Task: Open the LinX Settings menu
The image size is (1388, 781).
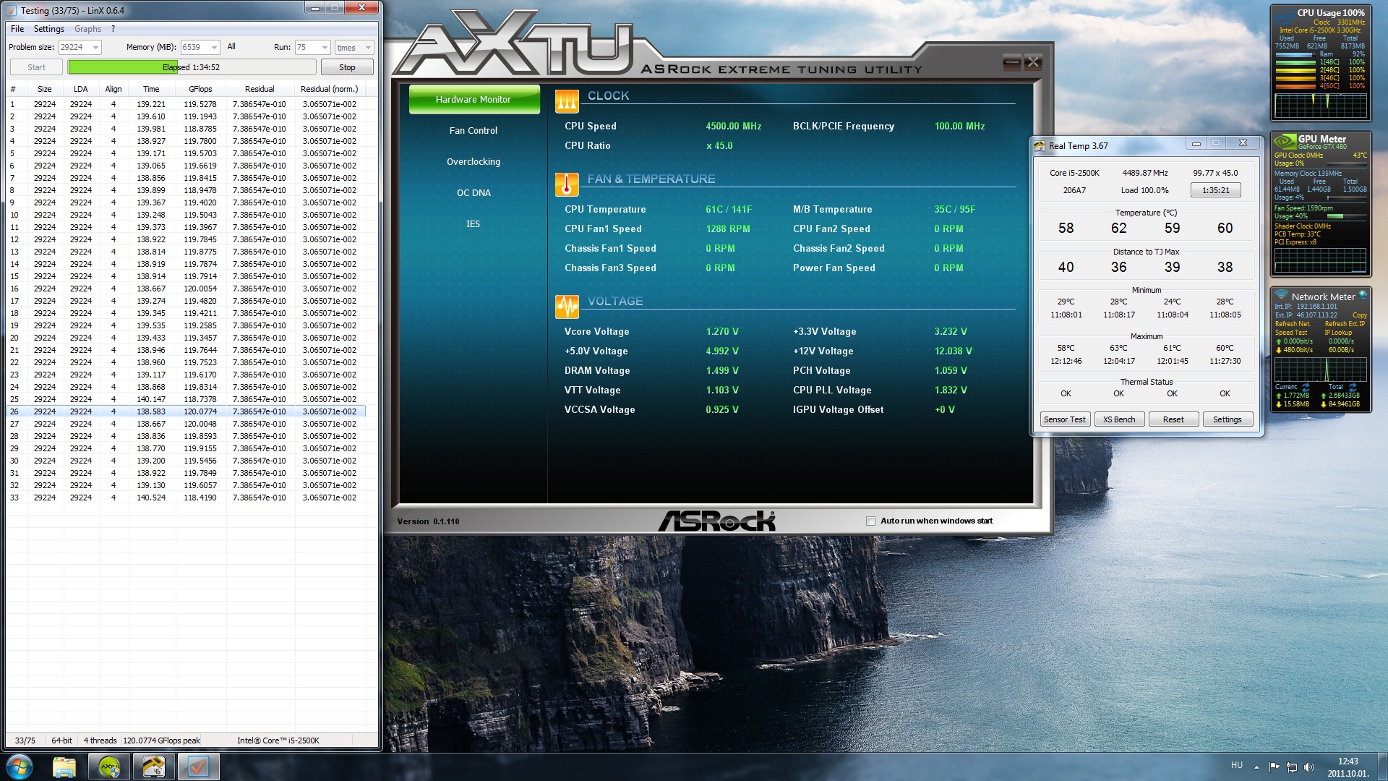Action: coord(48,29)
